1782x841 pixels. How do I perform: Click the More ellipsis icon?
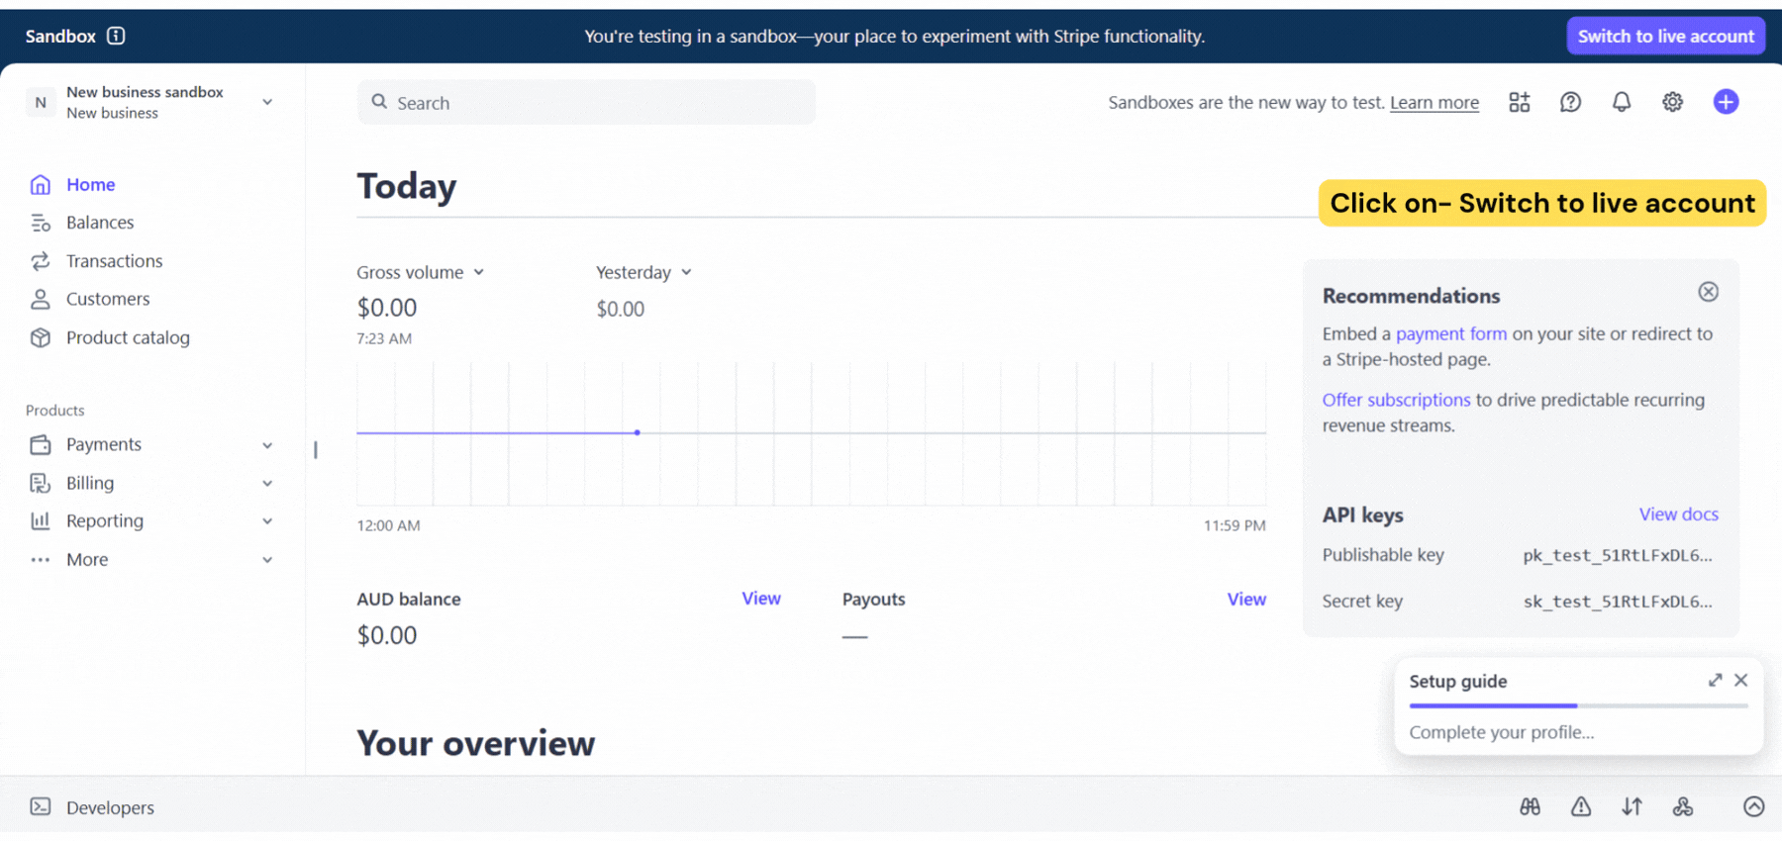(x=41, y=560)
